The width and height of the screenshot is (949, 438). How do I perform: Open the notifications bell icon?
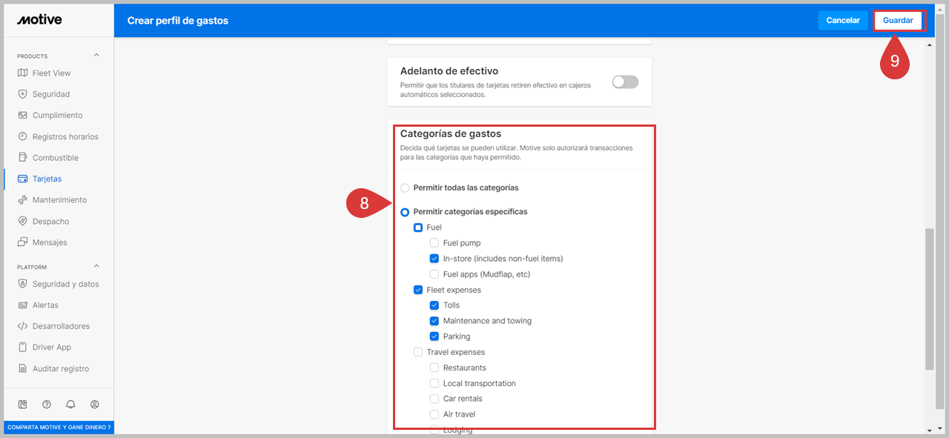(70, 405)
